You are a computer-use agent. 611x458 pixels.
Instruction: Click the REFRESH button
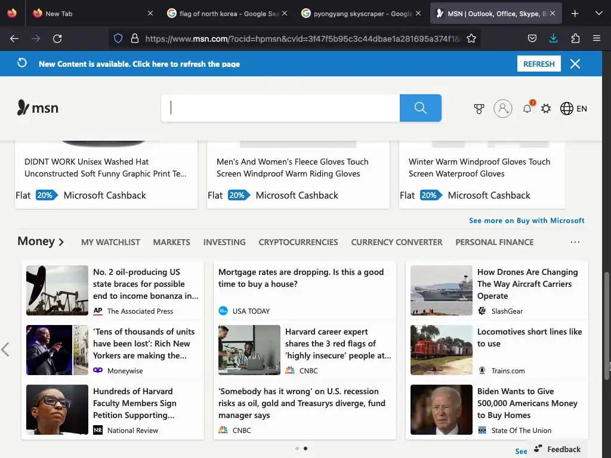[539, 64]
